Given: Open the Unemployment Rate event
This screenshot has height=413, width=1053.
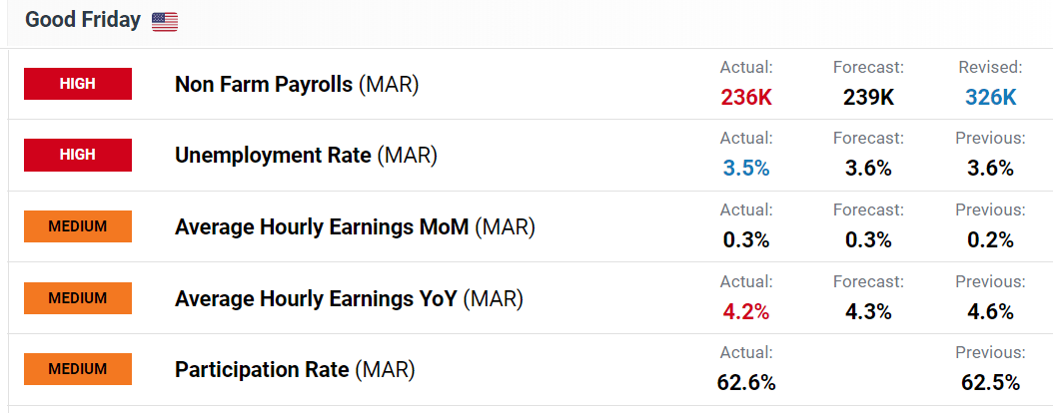Looking at the screenshot, I should click(306, 156).
